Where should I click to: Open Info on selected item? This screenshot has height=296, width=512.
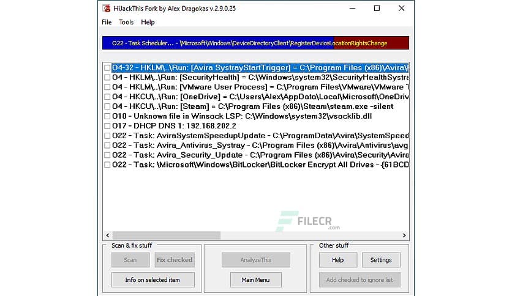click(x=152, y=279)
